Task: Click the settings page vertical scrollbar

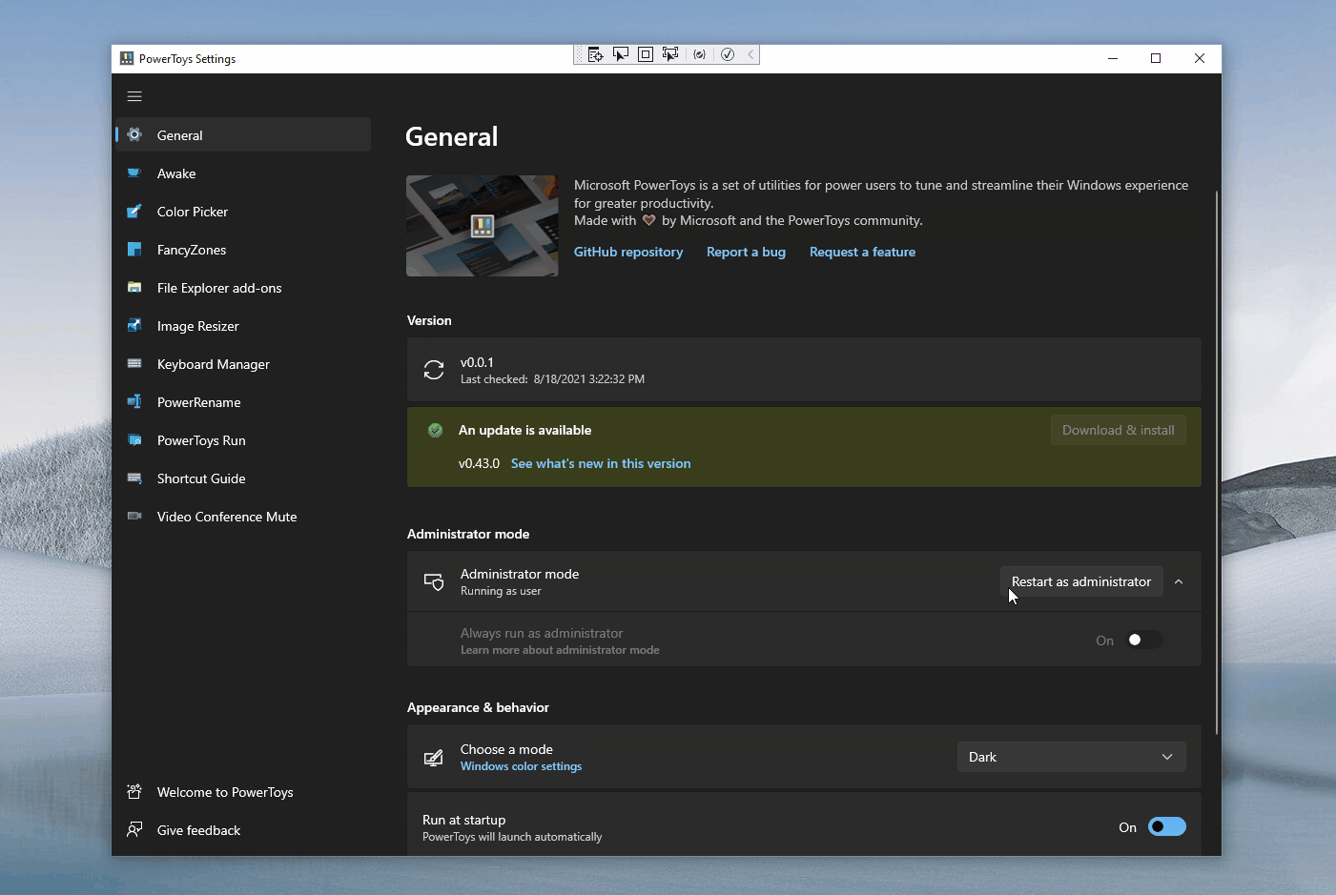Action: tap(1217, 462)
